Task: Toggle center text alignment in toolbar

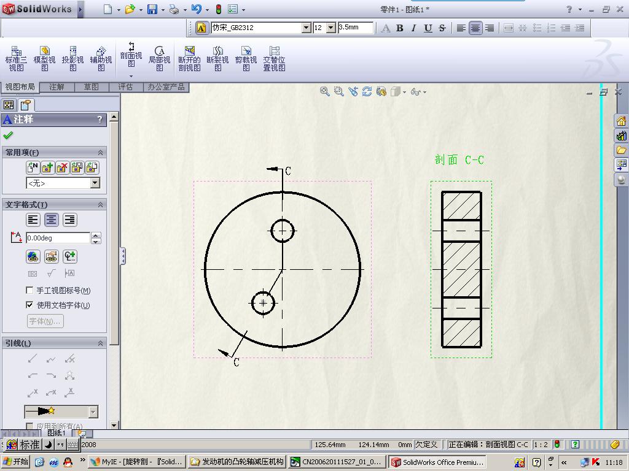Action: pyautogui.click(x=475, y=28)
